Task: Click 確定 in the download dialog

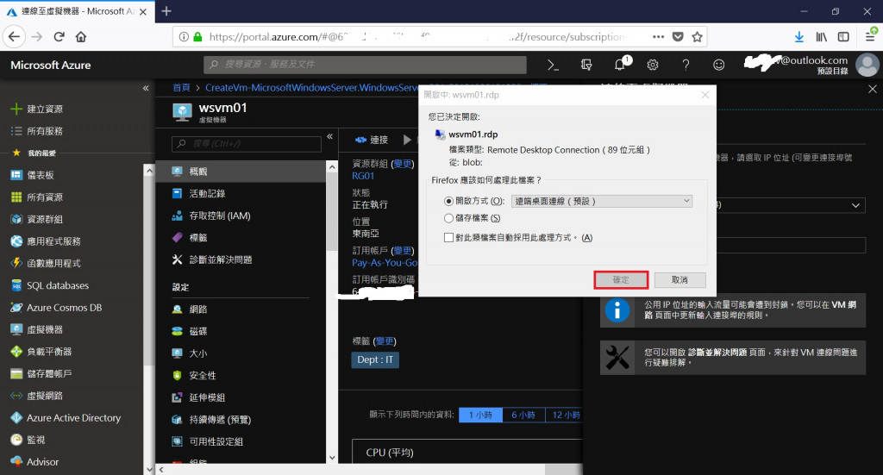Action: (x=621, y=279)
